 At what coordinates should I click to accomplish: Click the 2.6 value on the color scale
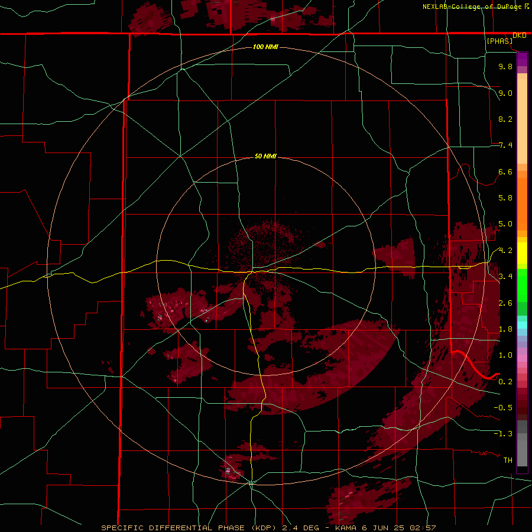click(505, 303)
